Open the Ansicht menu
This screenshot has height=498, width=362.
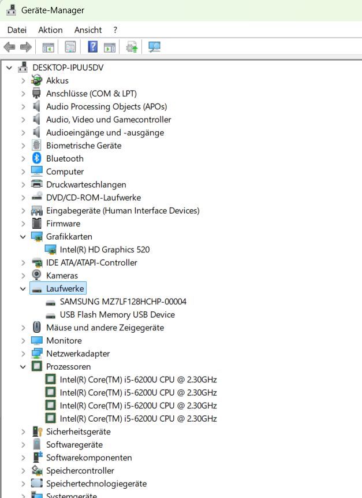88,29
